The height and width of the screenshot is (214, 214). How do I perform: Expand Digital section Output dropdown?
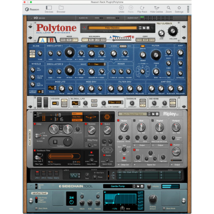pos(159,145)
